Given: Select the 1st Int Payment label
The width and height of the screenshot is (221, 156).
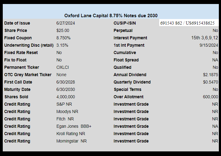Looking at the screenshot, I should [x=129, y=45].
